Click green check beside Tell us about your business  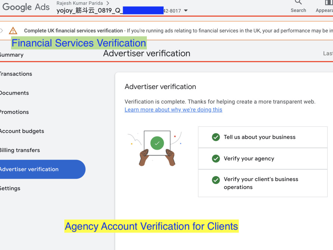click(x=216, y=137)
